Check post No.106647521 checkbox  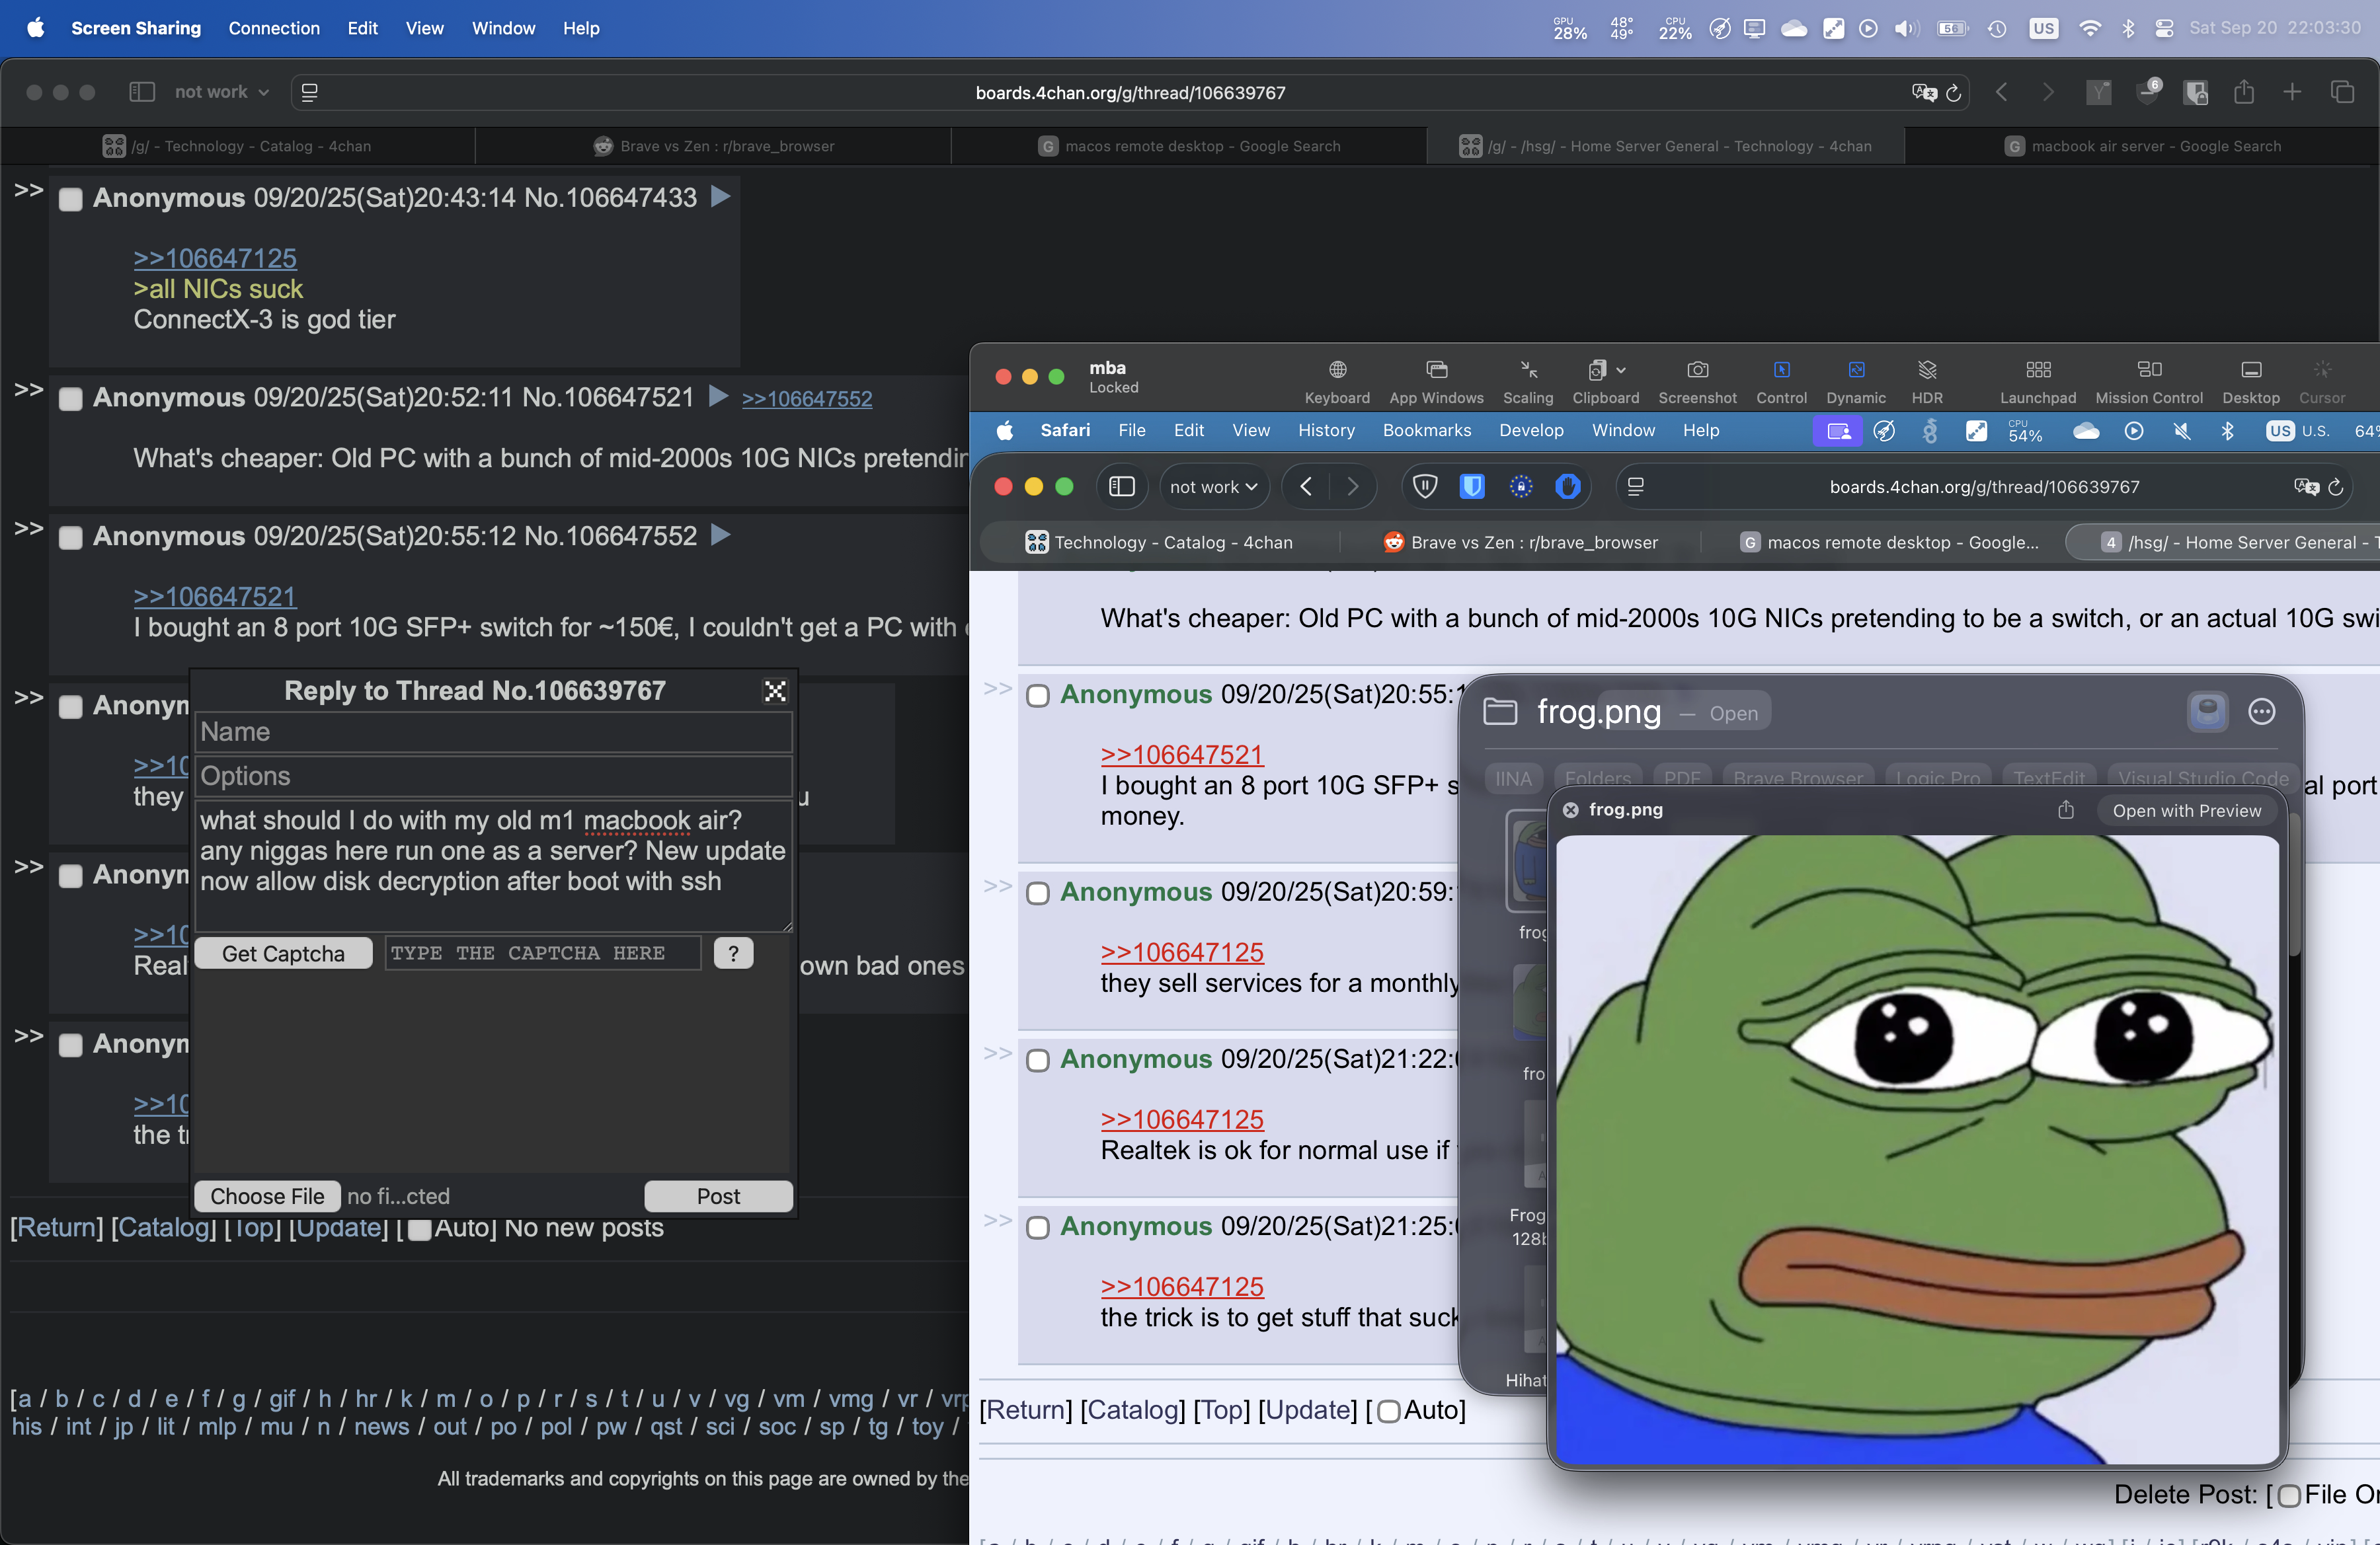coord(71,398)
